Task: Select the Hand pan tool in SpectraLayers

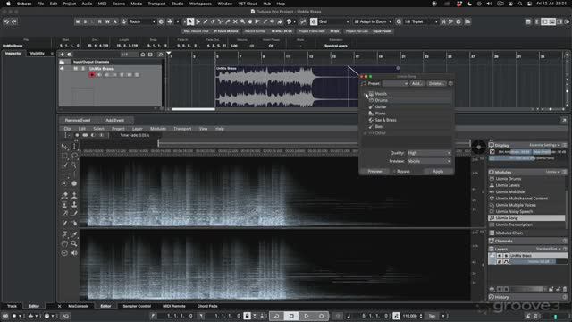Action: tap(64, 243)
